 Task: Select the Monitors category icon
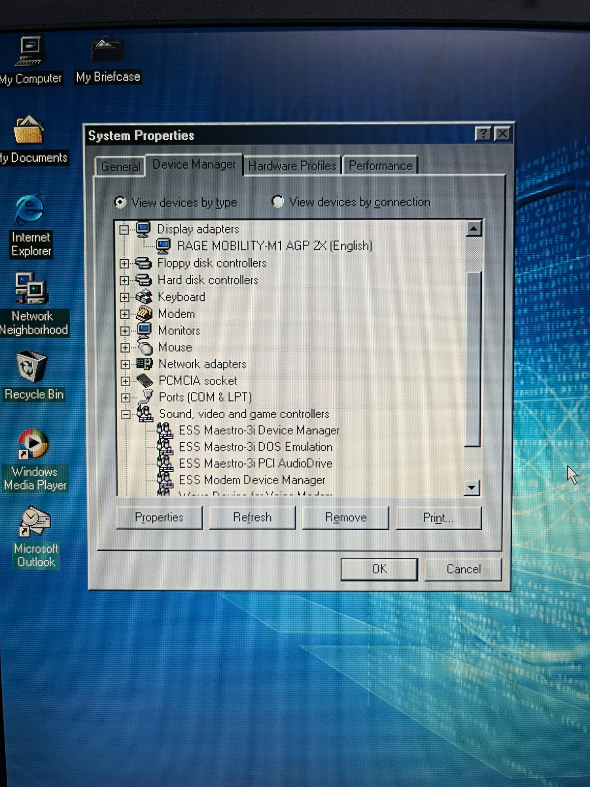[144, 330]
